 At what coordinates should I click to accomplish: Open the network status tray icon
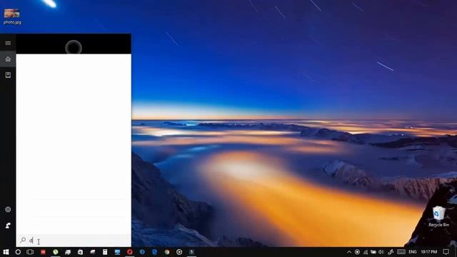point(366,252)
